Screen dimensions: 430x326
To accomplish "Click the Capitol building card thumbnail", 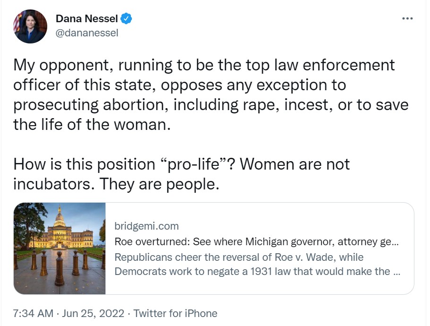I will [60, 249].
